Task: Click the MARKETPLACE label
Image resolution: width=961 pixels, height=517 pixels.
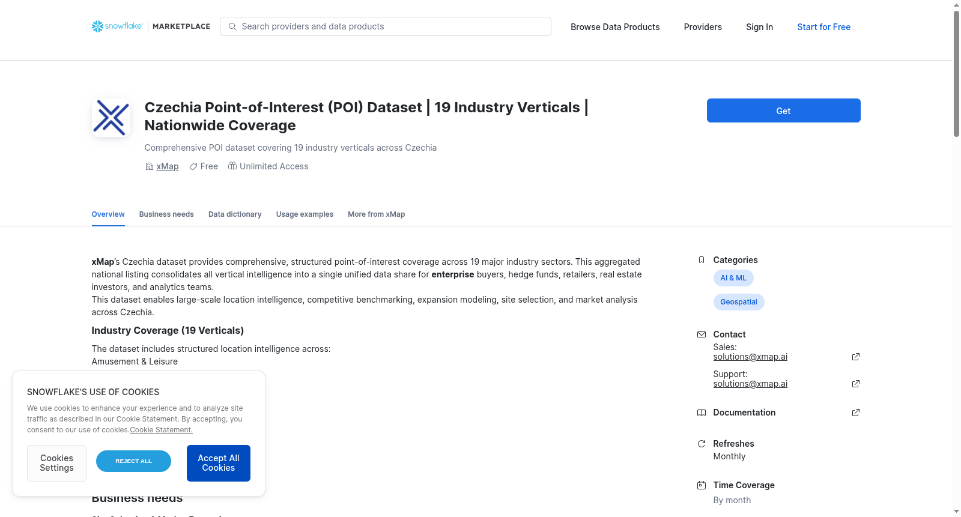Action: (181, 26)
